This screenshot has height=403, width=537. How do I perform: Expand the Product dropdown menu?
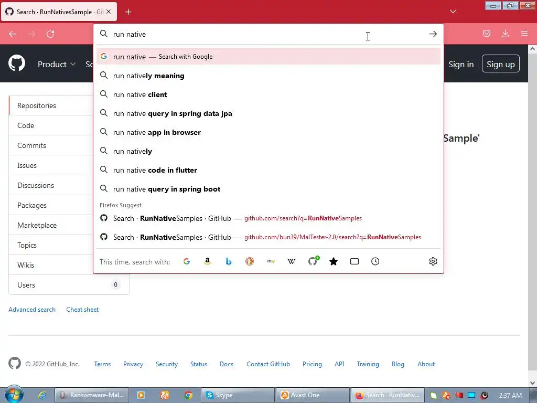click(57, 64)
